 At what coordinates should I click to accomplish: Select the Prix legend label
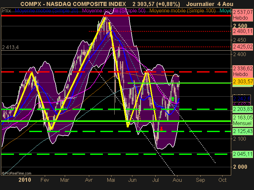click(x=6, y=11)
